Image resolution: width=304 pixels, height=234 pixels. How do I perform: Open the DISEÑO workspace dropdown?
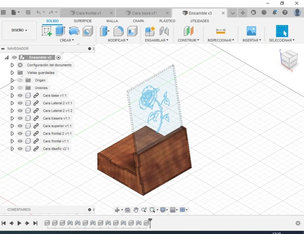[x=19, y=30]
